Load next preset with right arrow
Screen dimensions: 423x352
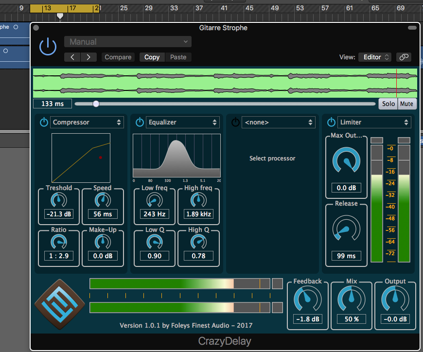[88, 57]
